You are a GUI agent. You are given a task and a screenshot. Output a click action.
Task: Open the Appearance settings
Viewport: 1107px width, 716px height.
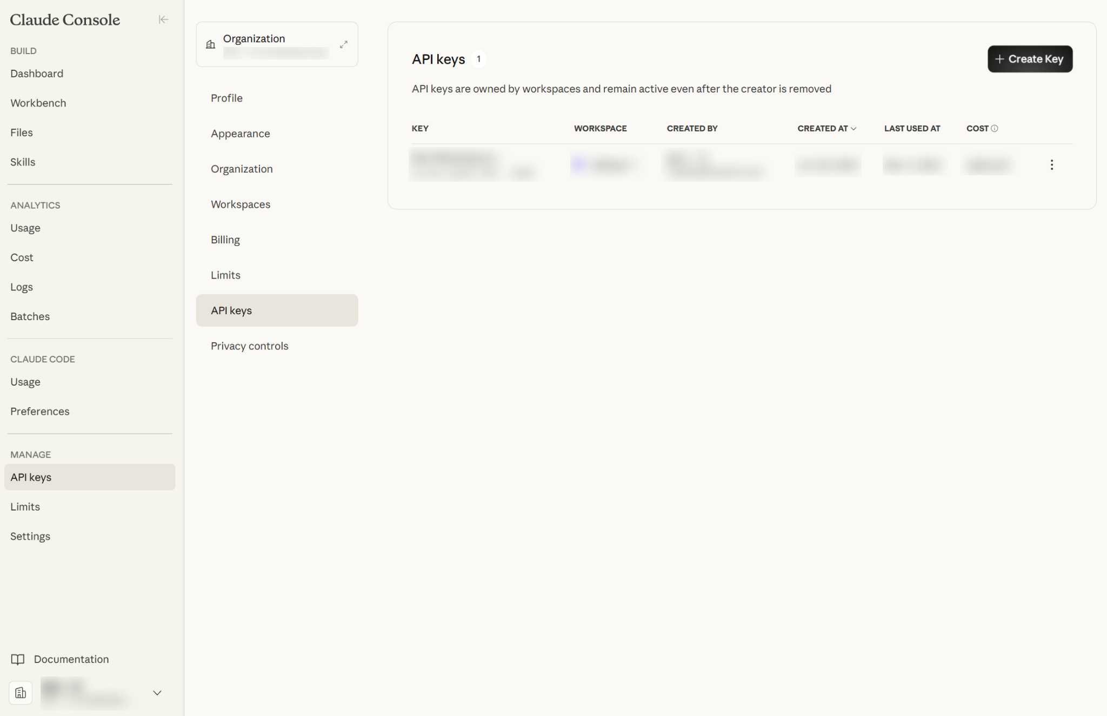point(240,133)
